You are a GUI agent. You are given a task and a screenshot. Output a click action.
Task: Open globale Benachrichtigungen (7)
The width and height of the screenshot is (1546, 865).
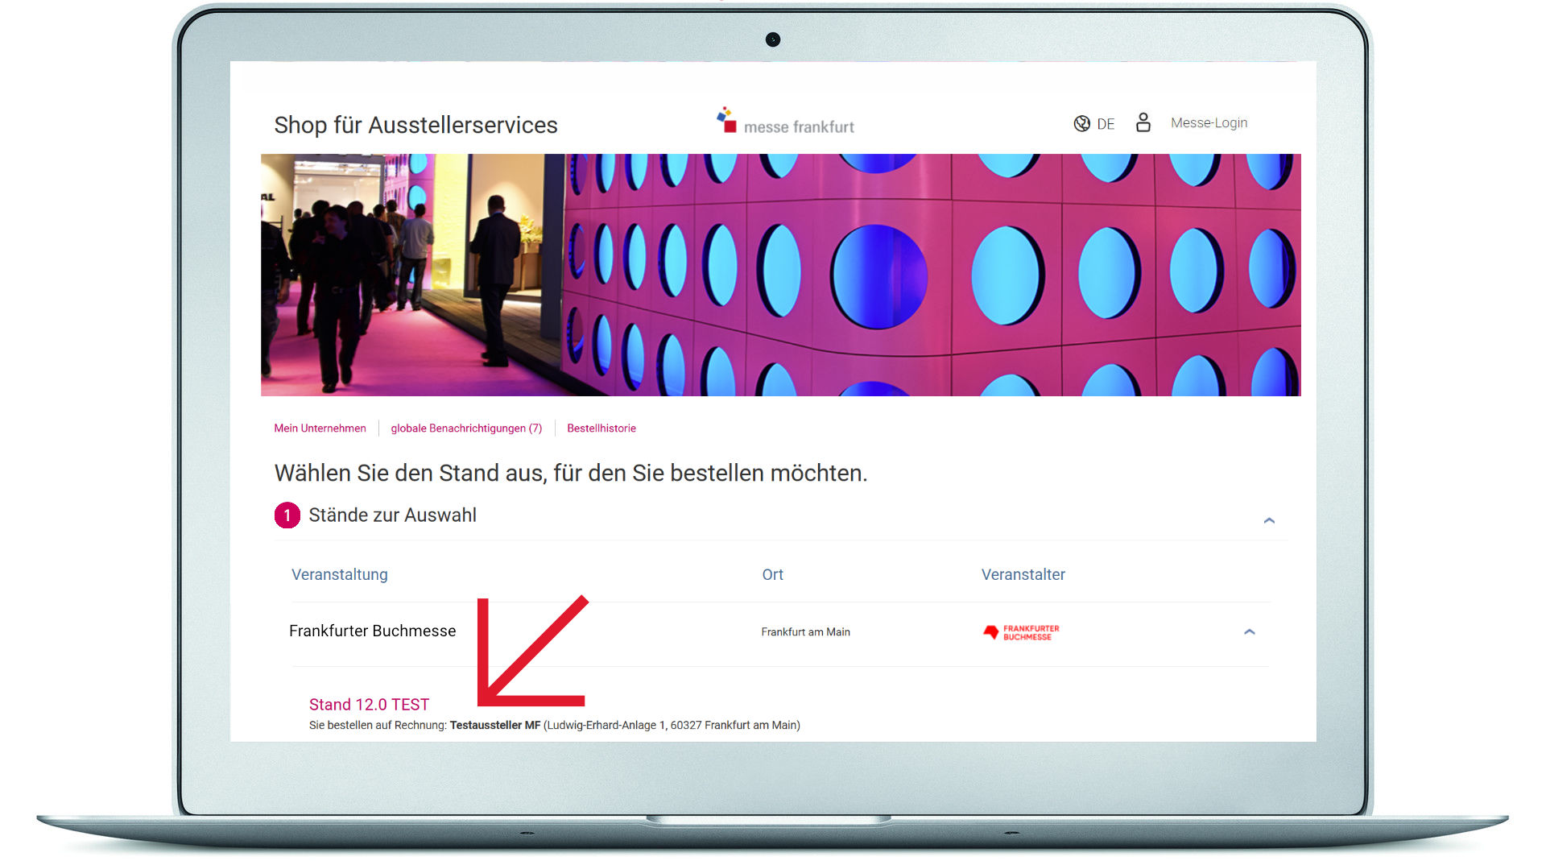pos(466,428)
